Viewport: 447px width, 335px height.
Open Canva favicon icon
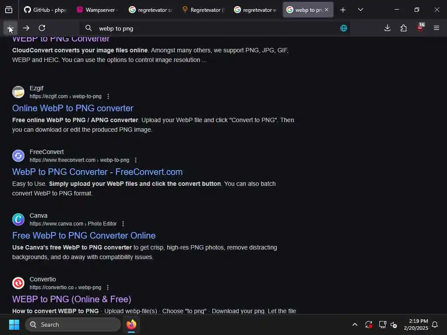(18, 219)
